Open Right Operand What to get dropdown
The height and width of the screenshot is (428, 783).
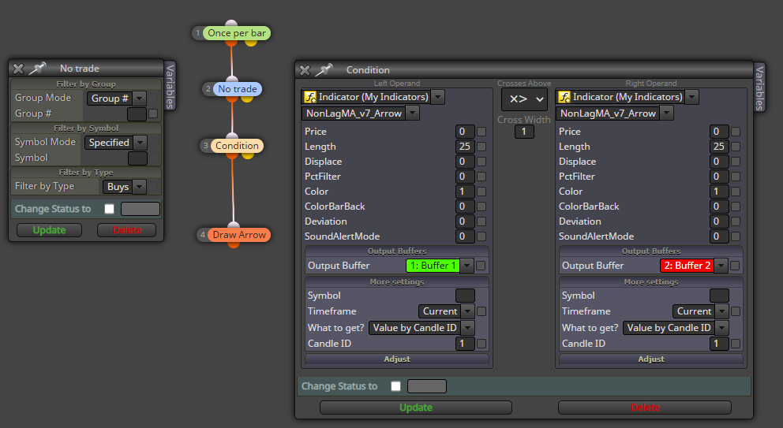point(721,328)
